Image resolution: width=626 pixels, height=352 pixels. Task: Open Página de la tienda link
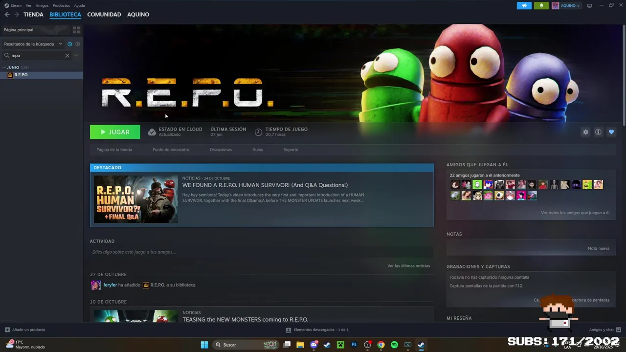click(x=114, y=150)
